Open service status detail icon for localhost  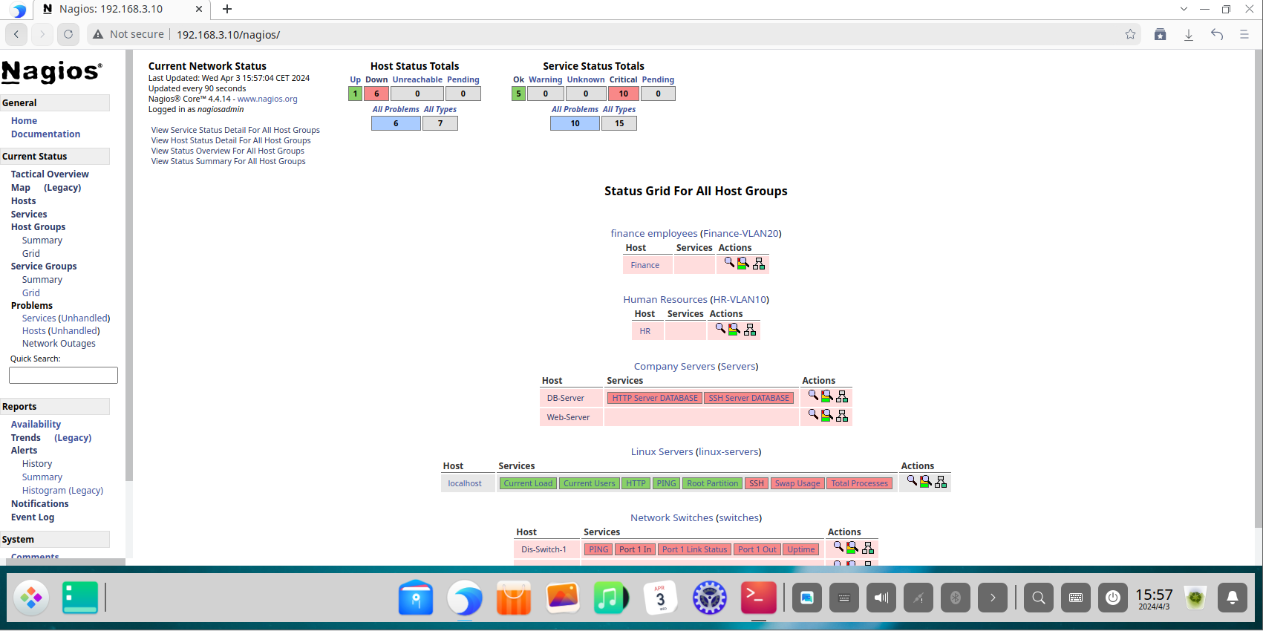[x=926, y=482]
